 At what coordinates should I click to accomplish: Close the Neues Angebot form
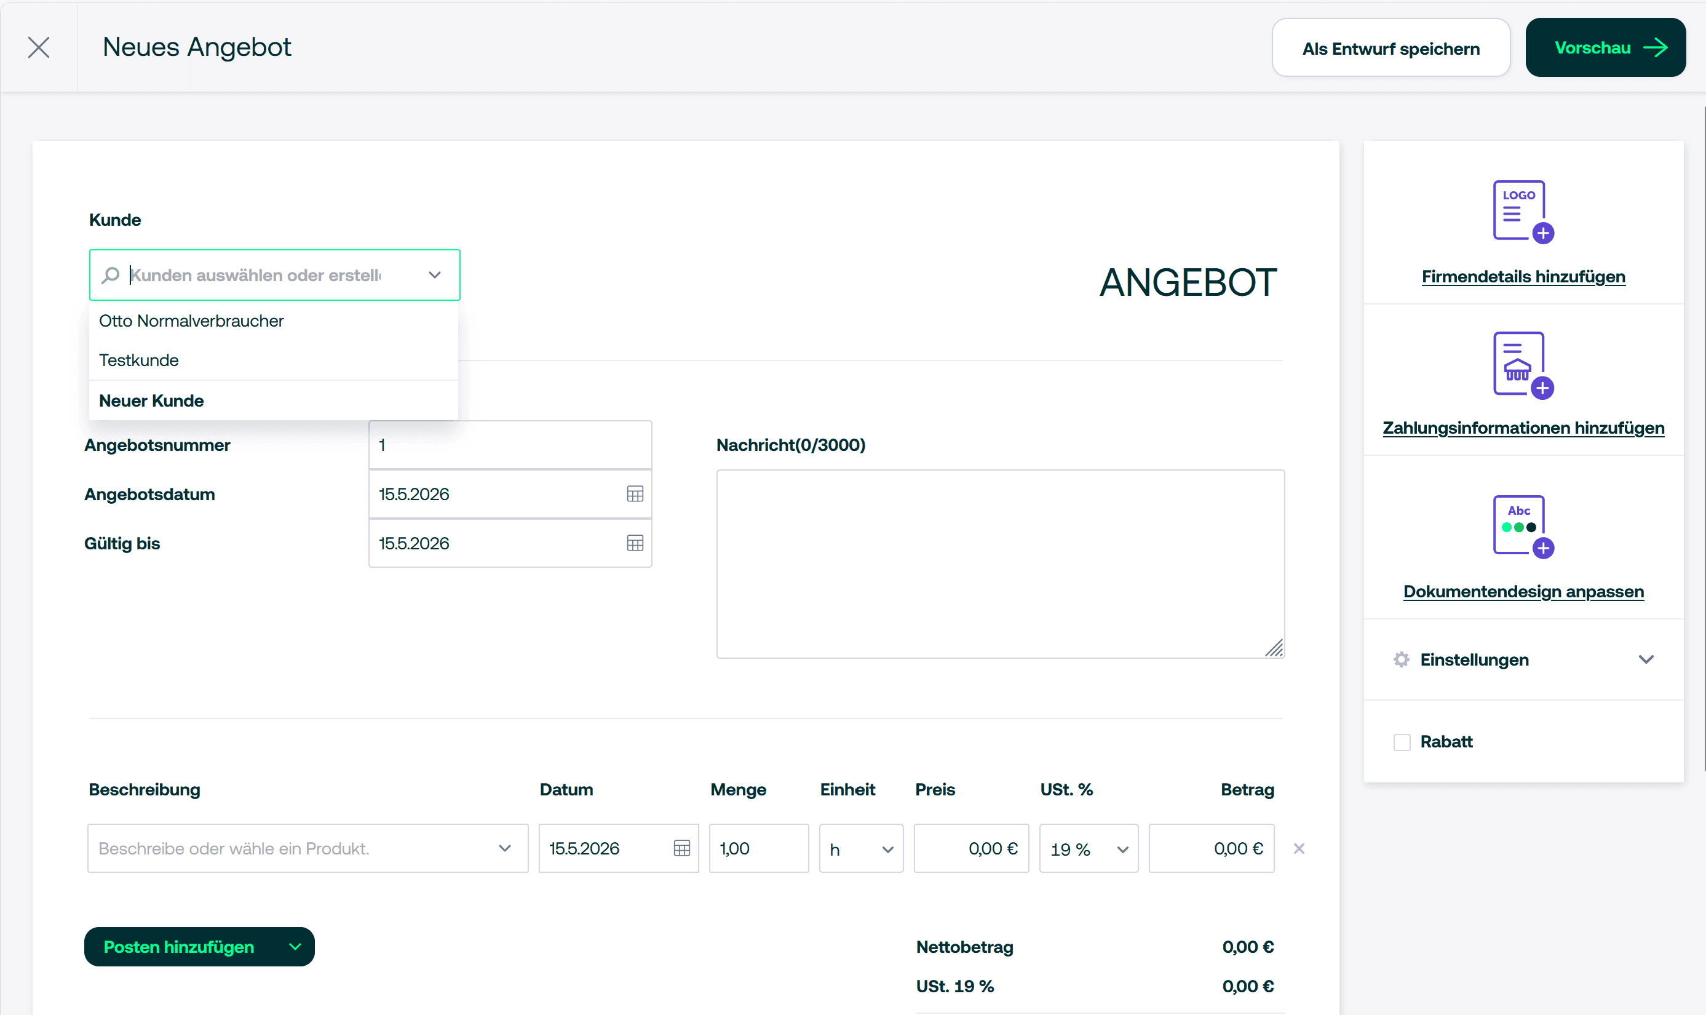click(39, 47)
